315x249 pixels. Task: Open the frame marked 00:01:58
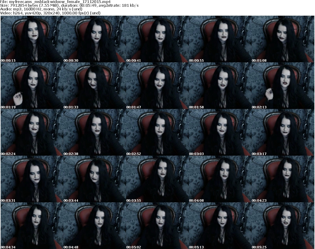click(220, 86)
